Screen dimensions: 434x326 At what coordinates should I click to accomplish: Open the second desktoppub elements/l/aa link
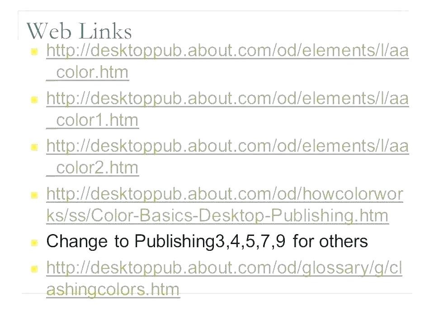pos(228,98)
